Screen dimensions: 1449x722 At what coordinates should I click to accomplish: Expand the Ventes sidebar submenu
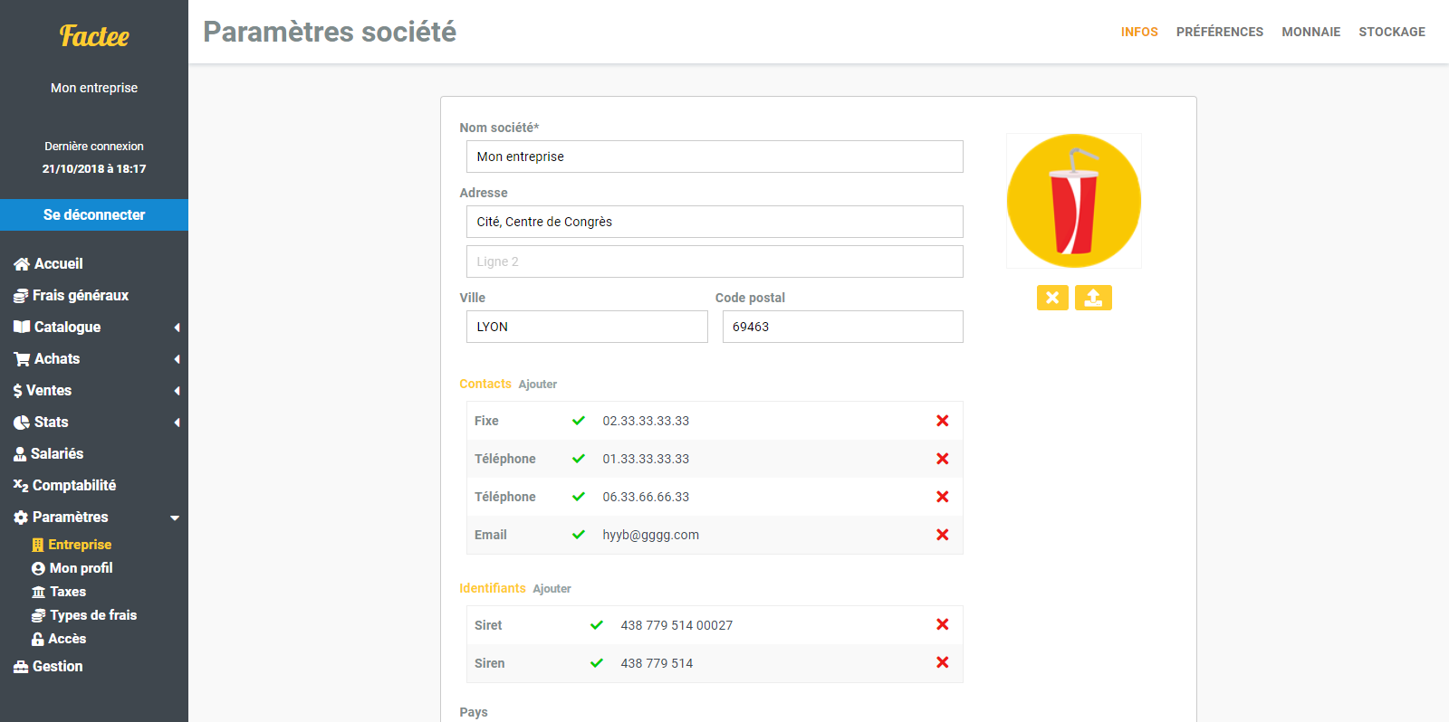click(x=49, y=391)
